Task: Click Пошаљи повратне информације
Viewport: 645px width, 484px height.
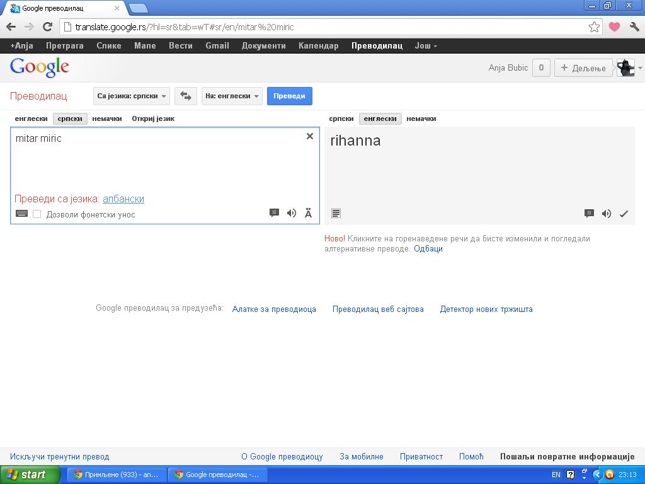Action: 568,456
